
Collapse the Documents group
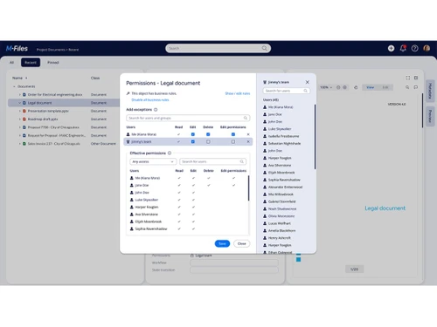[x=14, y=86]
